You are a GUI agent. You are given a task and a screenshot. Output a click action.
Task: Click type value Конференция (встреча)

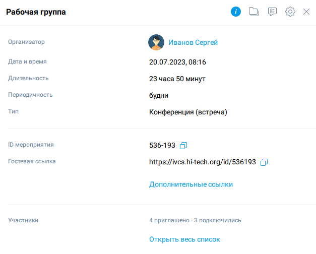tap(188, 112)
